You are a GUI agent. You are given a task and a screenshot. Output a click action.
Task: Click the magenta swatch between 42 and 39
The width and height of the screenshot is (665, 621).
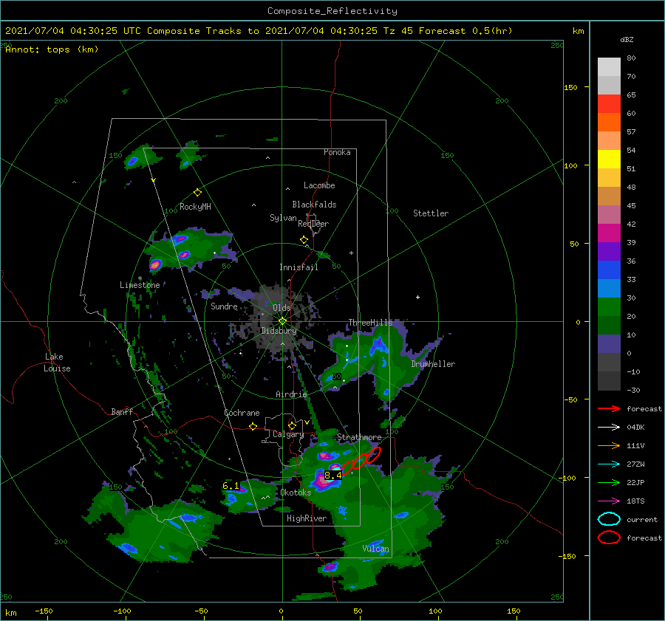tap(609, 233)
